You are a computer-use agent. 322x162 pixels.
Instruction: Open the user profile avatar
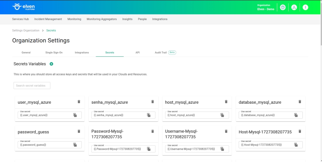[305, 7]
